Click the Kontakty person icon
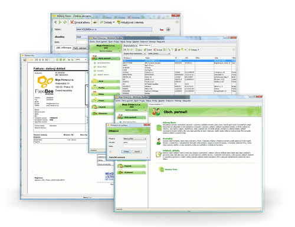 159,141
